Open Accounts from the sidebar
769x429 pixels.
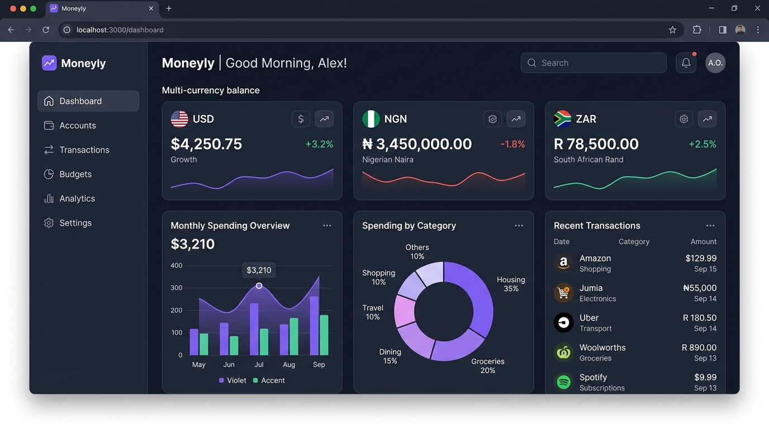pos(88,126)
